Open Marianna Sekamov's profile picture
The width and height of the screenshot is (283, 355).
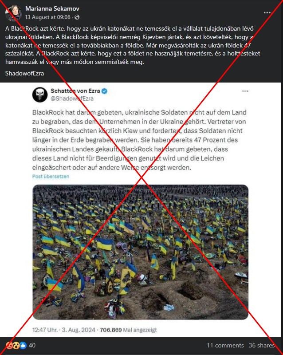(x=13, y=13)
